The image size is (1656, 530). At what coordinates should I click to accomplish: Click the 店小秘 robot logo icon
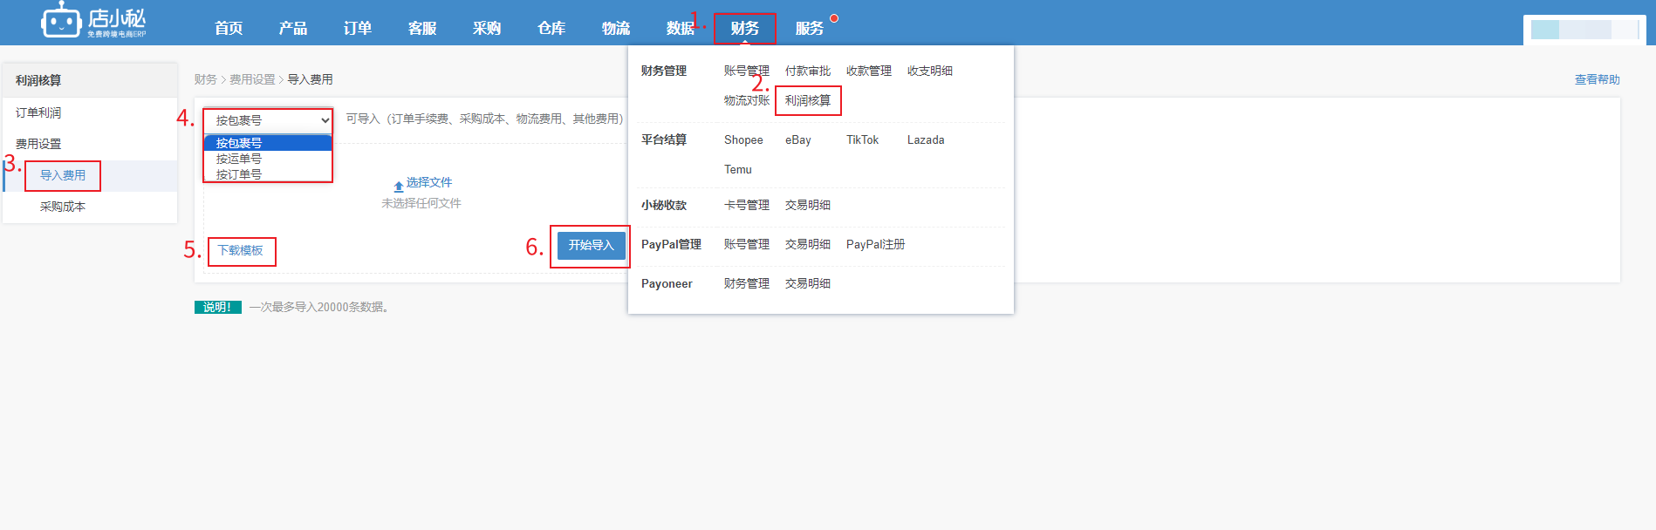(61, 21)
